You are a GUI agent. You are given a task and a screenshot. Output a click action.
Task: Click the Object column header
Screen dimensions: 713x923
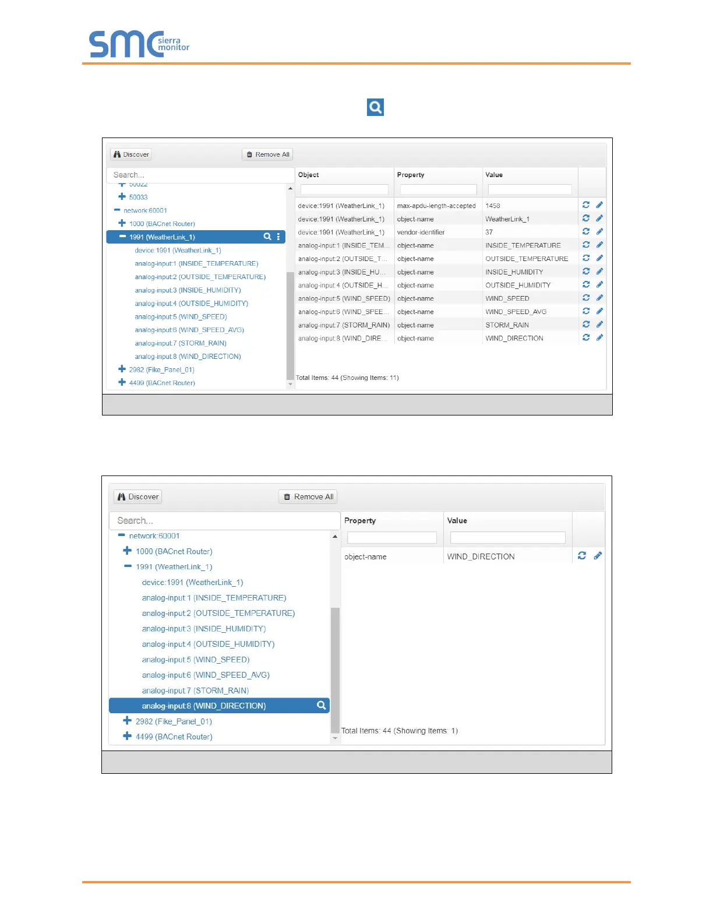point(308,175)
